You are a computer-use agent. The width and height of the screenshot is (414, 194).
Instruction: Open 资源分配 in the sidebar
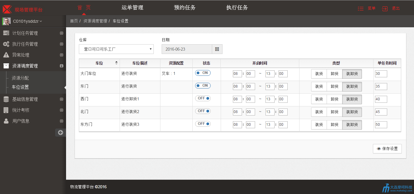[x=20, y=78]
